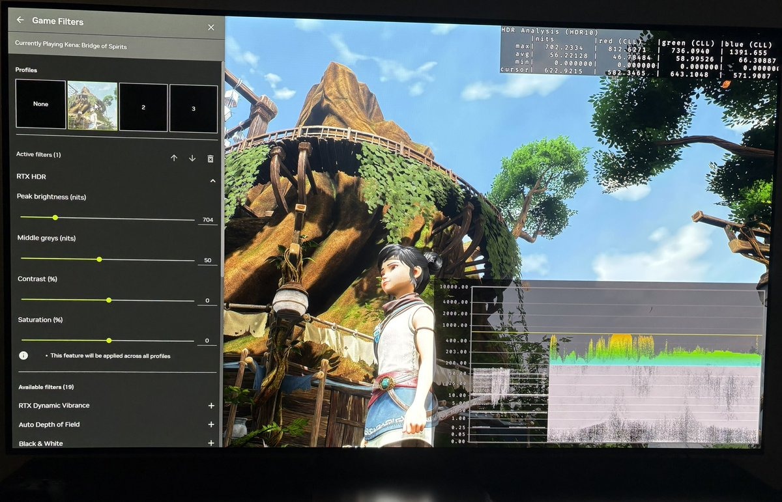The width and height of the screenshot is (782, 502).
Task: Delete the active filter with the trash icon
Action: (x=210, y=159)
